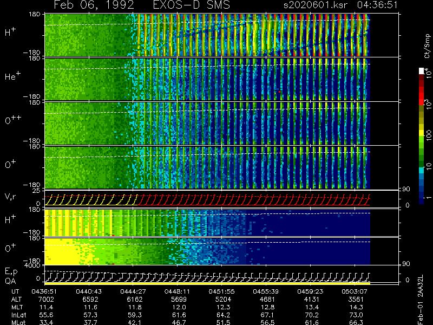Click the 'ALT' row label
The image size is (433, 325).
tap(16, 300)
